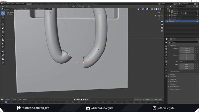Open the Object properties orange tab
The image size is (199, 112).
(x=166, y=62)
